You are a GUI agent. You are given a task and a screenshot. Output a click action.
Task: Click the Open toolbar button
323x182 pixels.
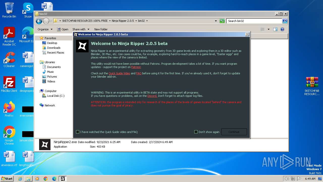click(63, 29)
